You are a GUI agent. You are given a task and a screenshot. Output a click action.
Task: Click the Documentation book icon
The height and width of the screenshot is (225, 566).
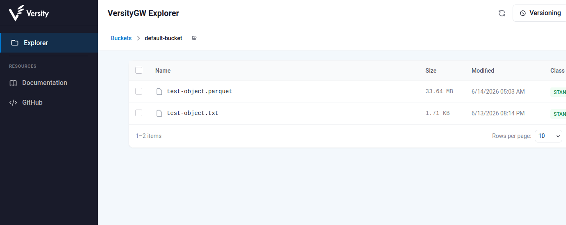point(13,83)
